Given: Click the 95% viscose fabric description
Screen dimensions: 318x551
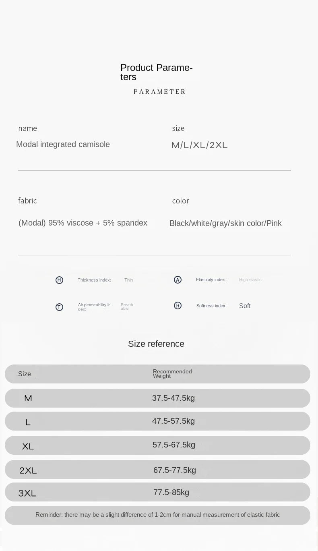Looking at the screenshot, I should pos(83,223).
